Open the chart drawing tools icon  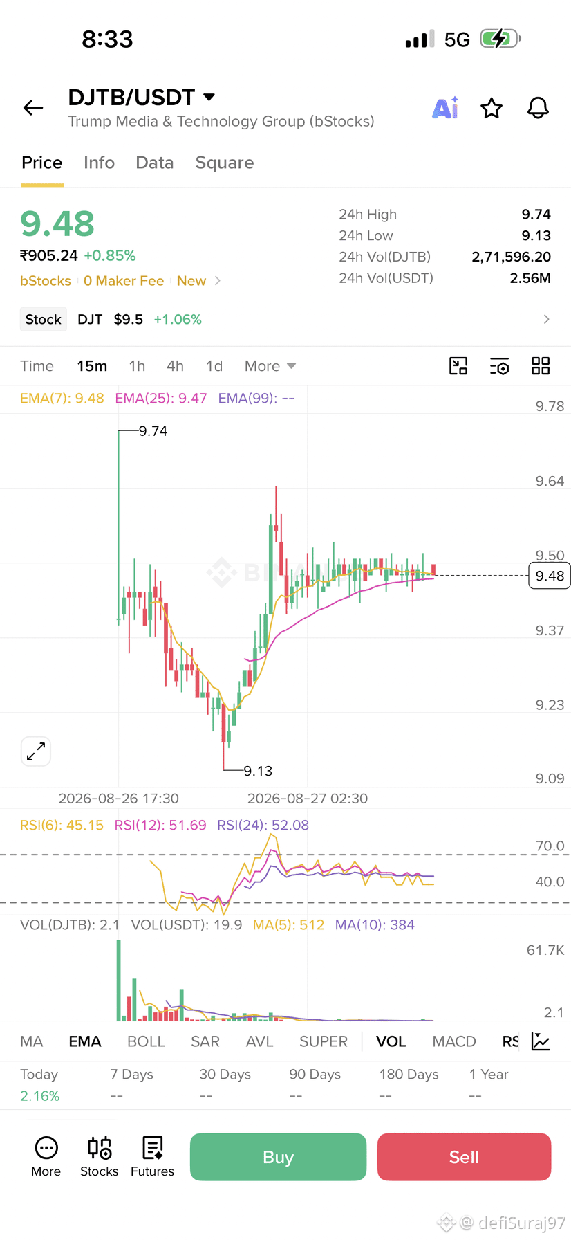pyautogui.click(x=458, y=366)
